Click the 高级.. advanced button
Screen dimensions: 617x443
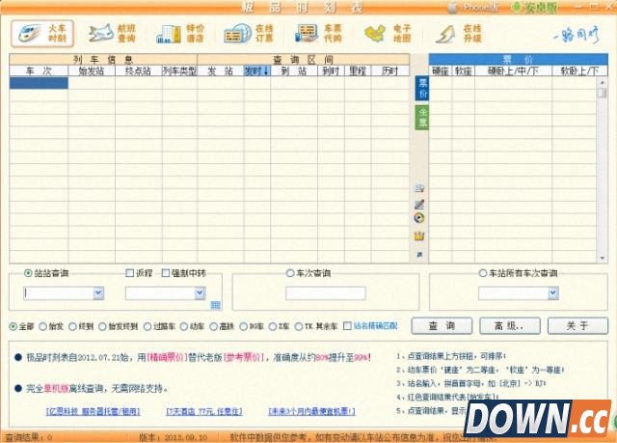coord(510,326)
